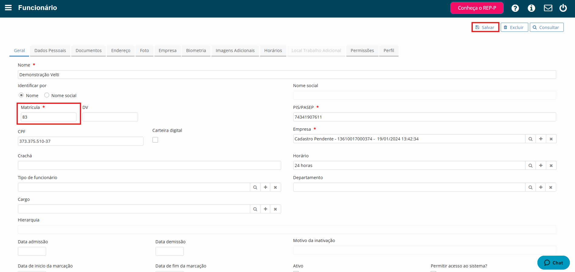Image resolution: width=575 pixels, height=272 pixels.
Task: Search Tipo de funcionário with magnifier
Action: pos(255,187)
